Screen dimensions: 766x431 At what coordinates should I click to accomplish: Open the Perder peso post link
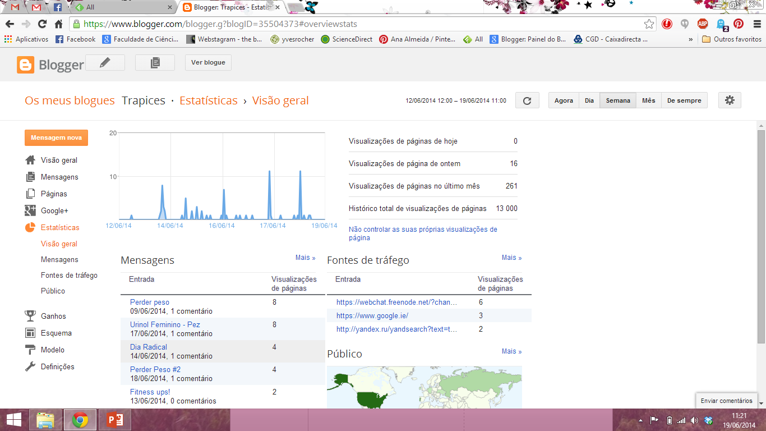pyautogui.click(x=150, y=302)
